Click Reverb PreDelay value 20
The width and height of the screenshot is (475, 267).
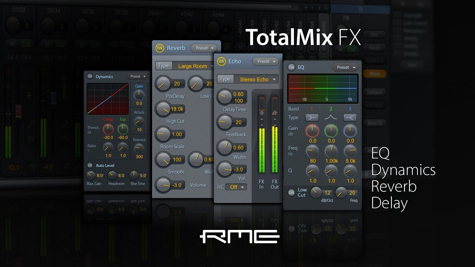click(x=177, y=84)
